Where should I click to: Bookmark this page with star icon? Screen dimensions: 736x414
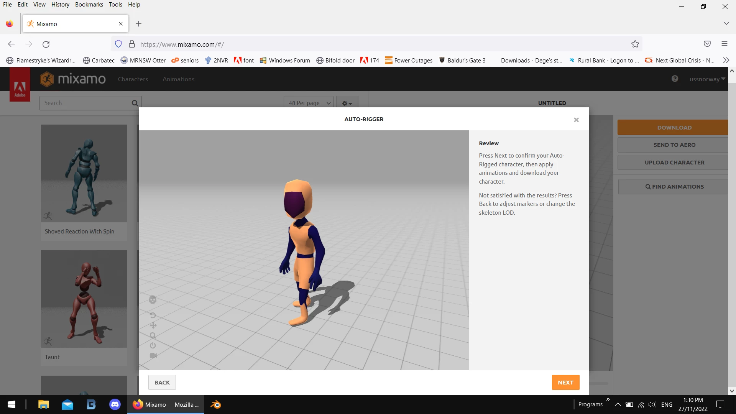[635, 44]
